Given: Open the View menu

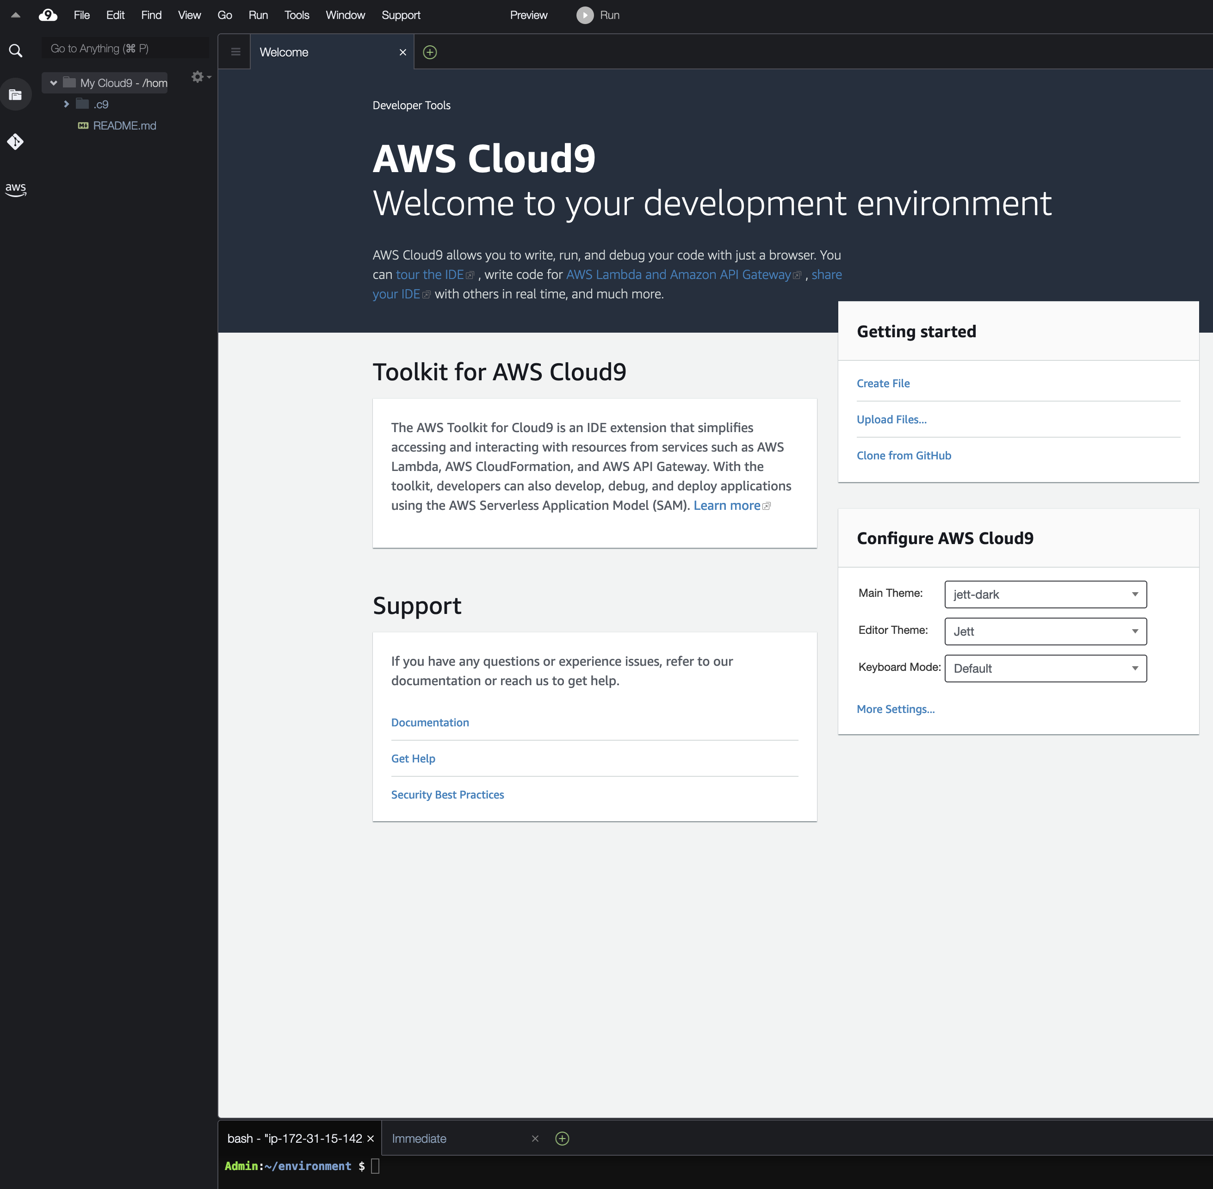Looking at the screenshot, I should [x=189, y=15].
